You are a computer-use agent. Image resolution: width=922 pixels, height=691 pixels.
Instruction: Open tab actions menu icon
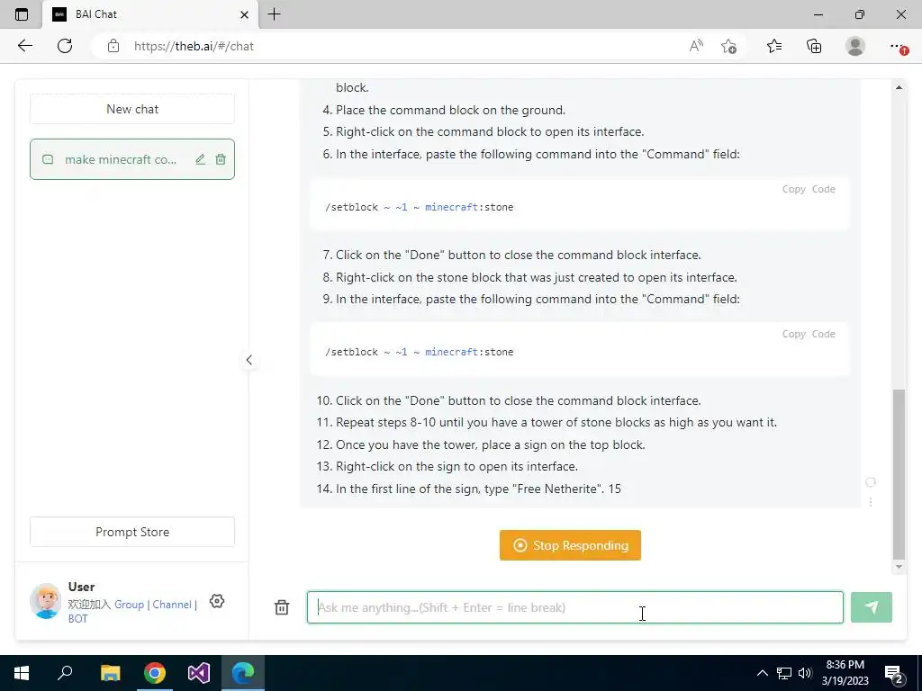click(x=22, y=14)
